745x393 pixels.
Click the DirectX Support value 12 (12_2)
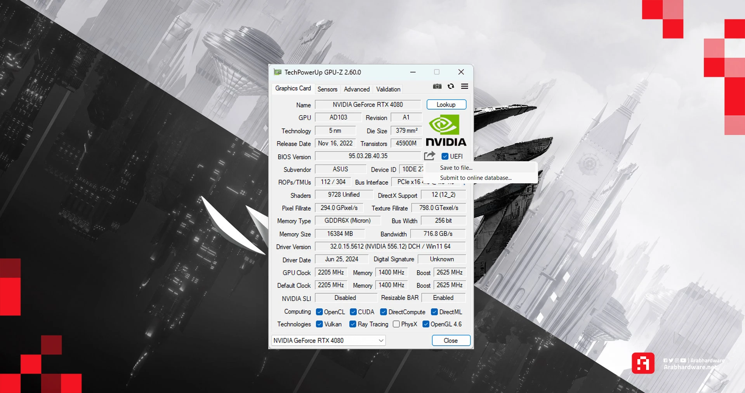click(x=443, y=195)
